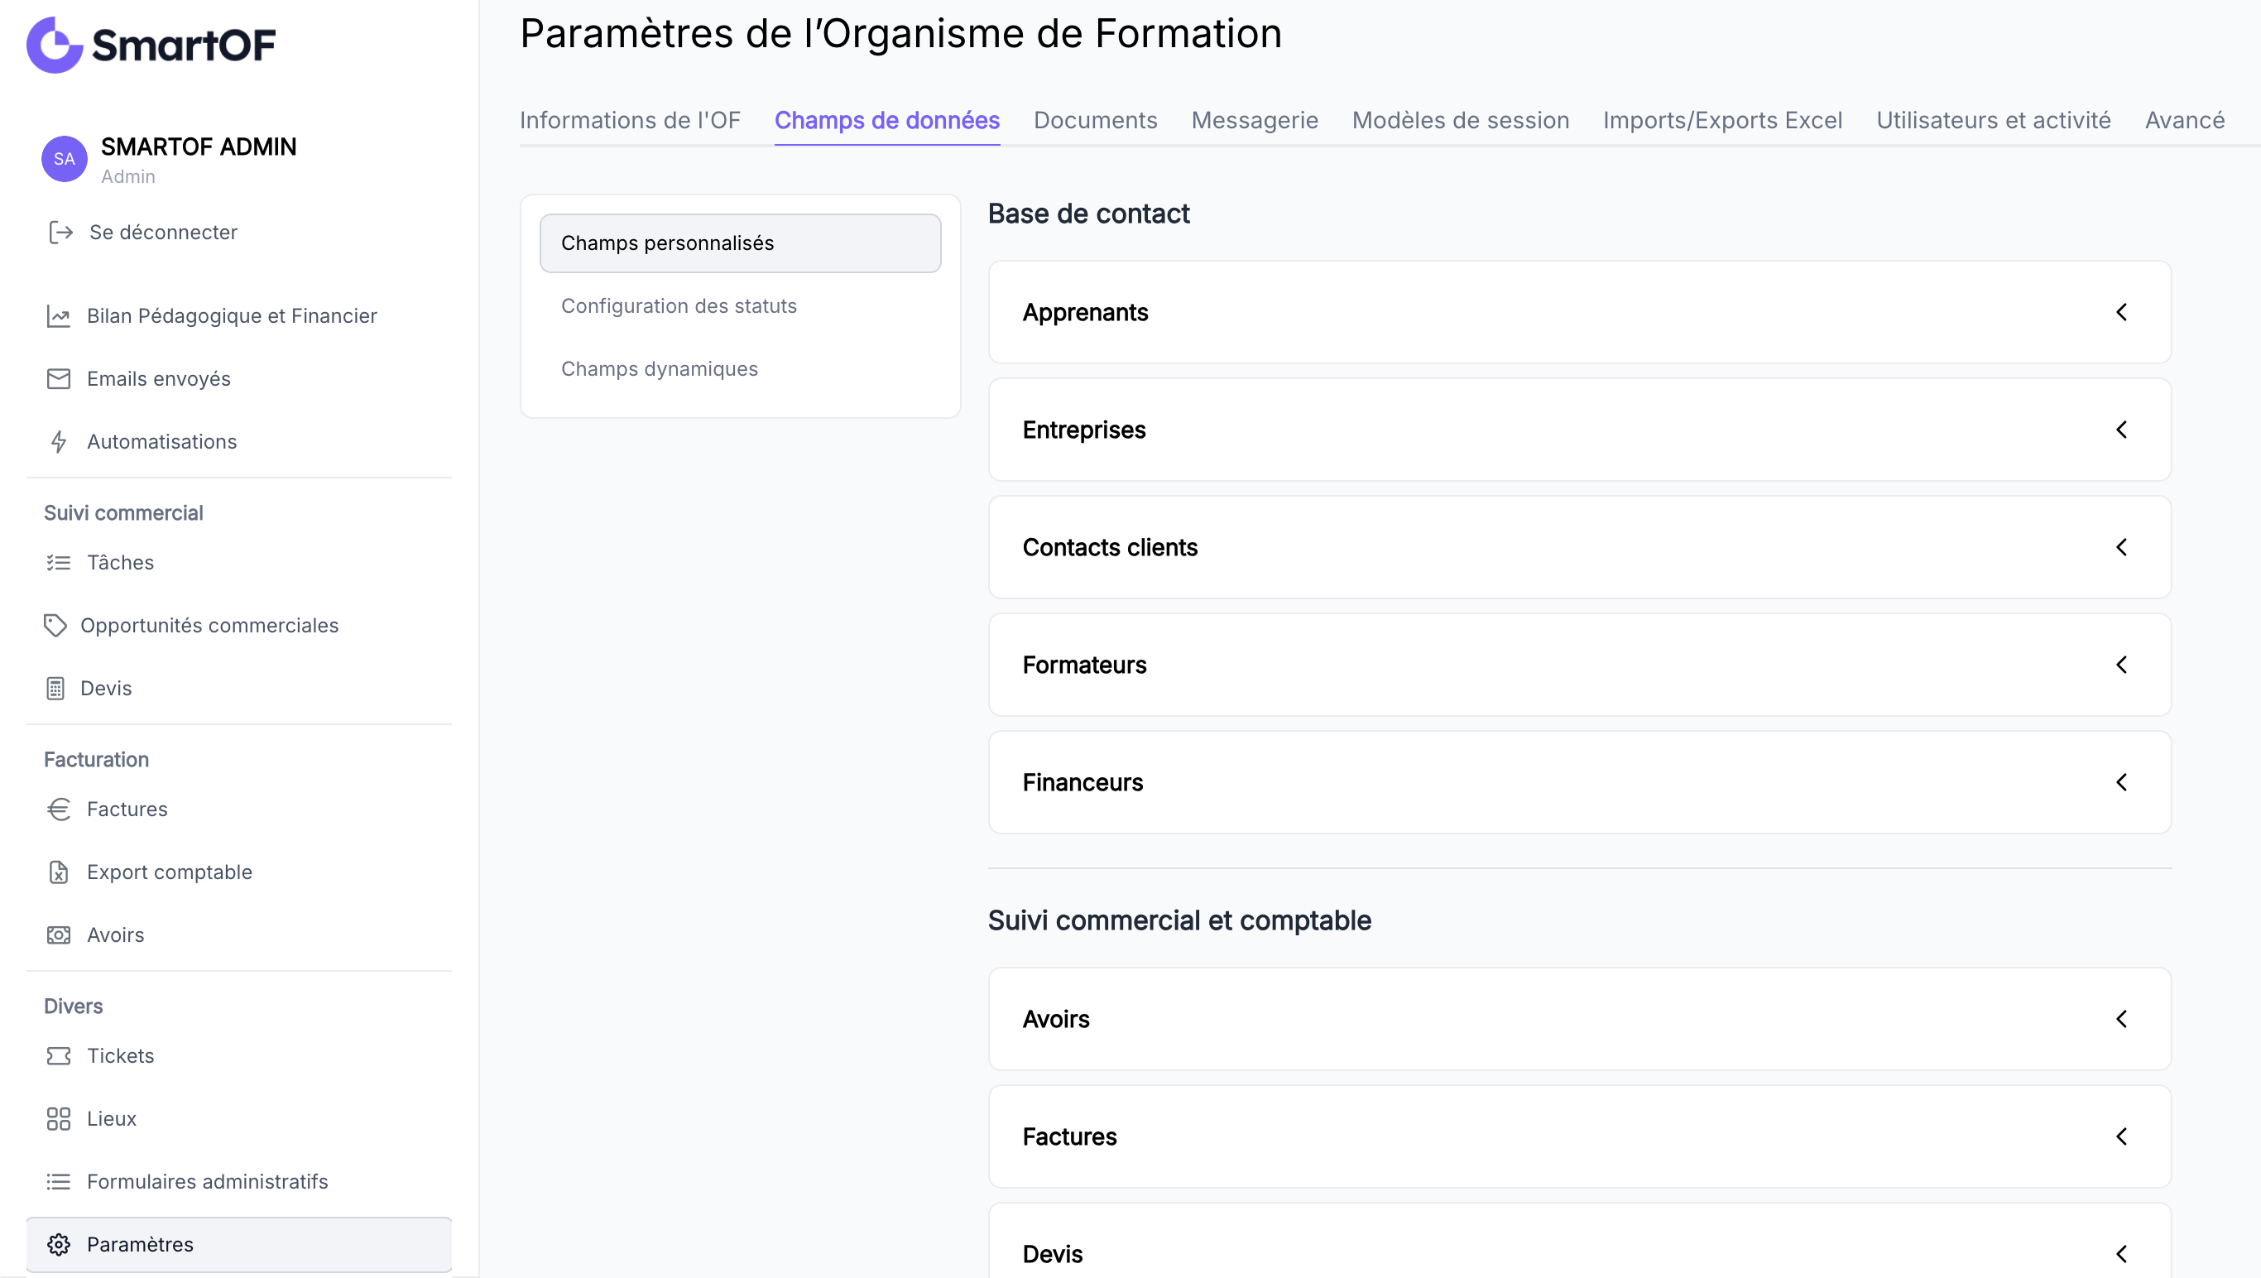Switch to Utilisateurs et activité tab
The image size is (2261, 1278).
tap(1994, 120)
